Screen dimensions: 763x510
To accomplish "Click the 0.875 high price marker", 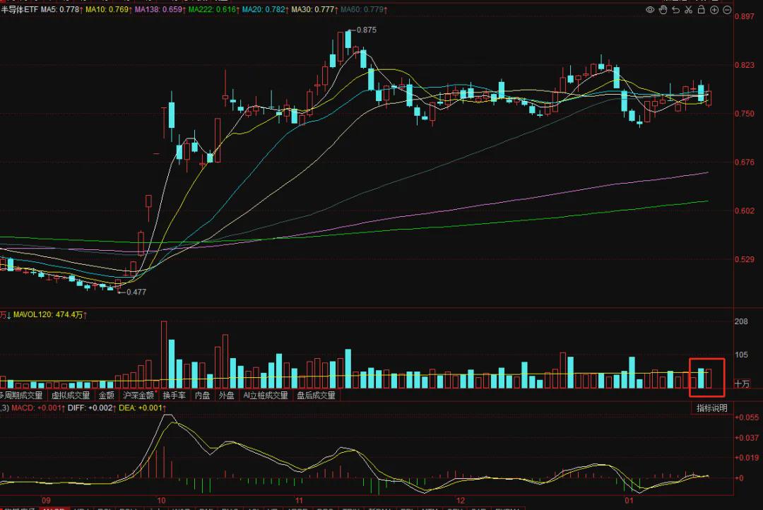I will [x=367, y=30].
